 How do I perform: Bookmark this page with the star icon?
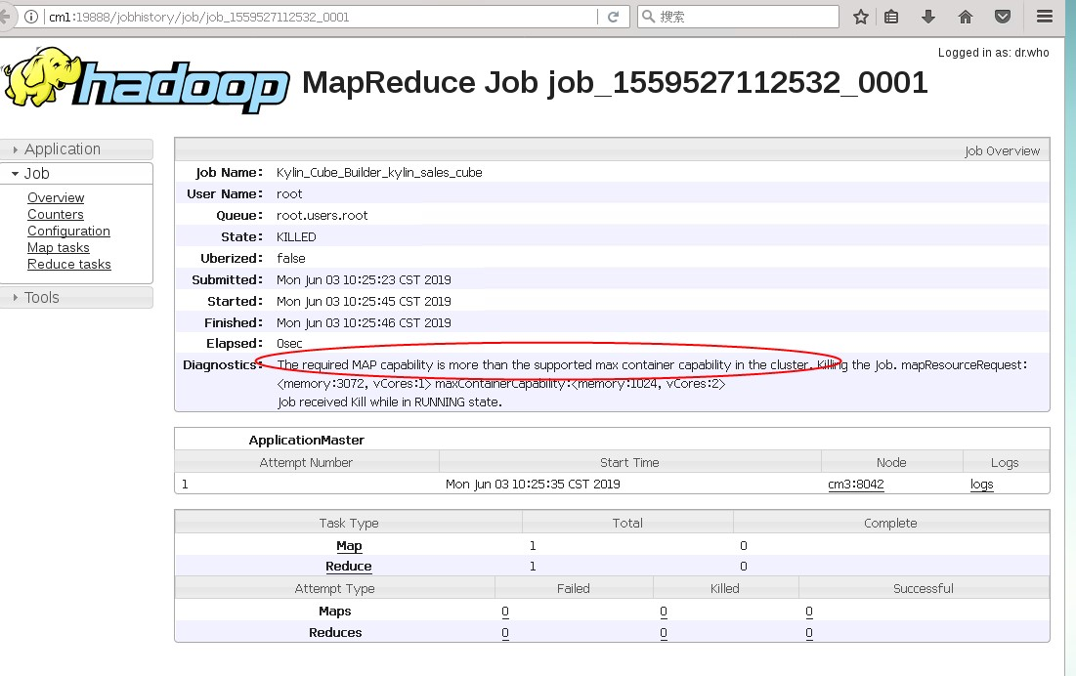(x=861, y=17)
